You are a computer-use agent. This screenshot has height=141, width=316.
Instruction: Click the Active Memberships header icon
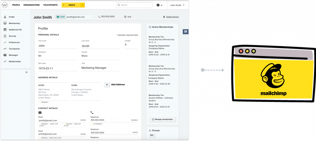pos(150,27)
